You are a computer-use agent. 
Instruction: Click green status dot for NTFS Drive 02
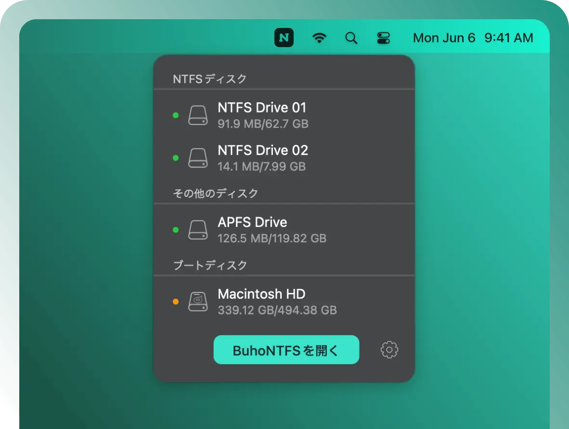pyautogui.click(x=176, y=158)
